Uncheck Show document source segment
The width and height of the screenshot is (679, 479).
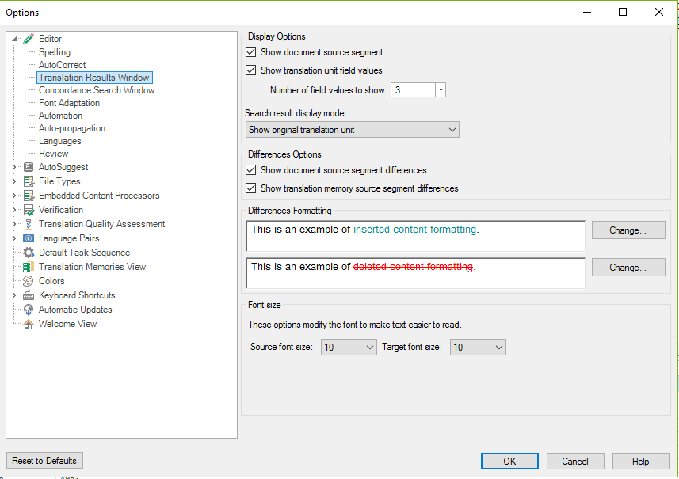point(250,52)
